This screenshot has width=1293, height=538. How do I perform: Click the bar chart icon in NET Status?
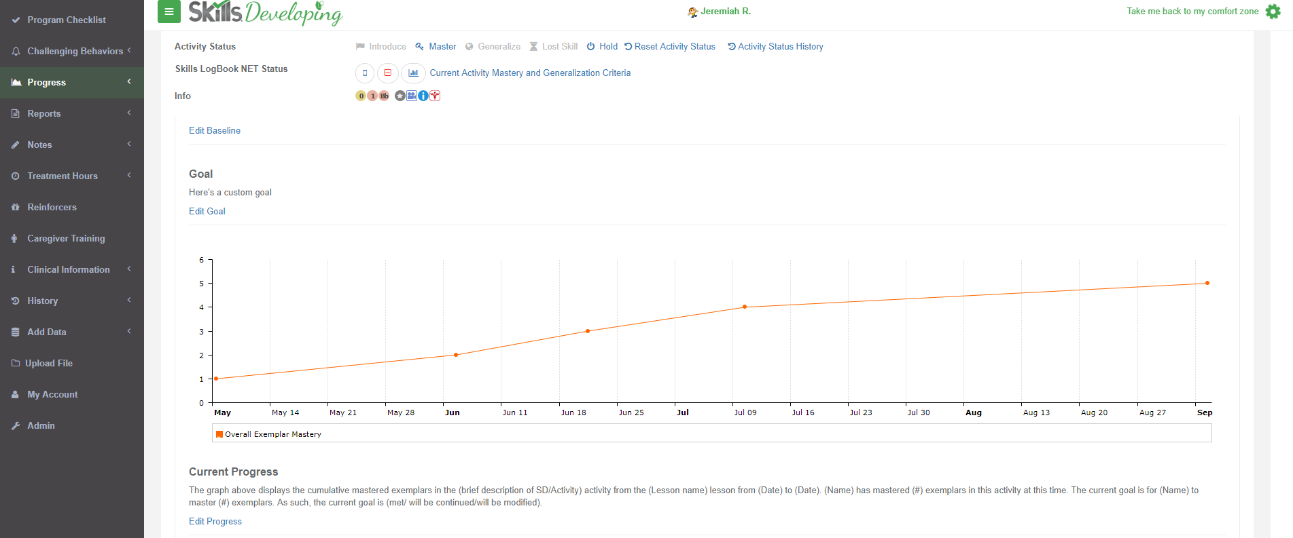click(x=413, y=73)
